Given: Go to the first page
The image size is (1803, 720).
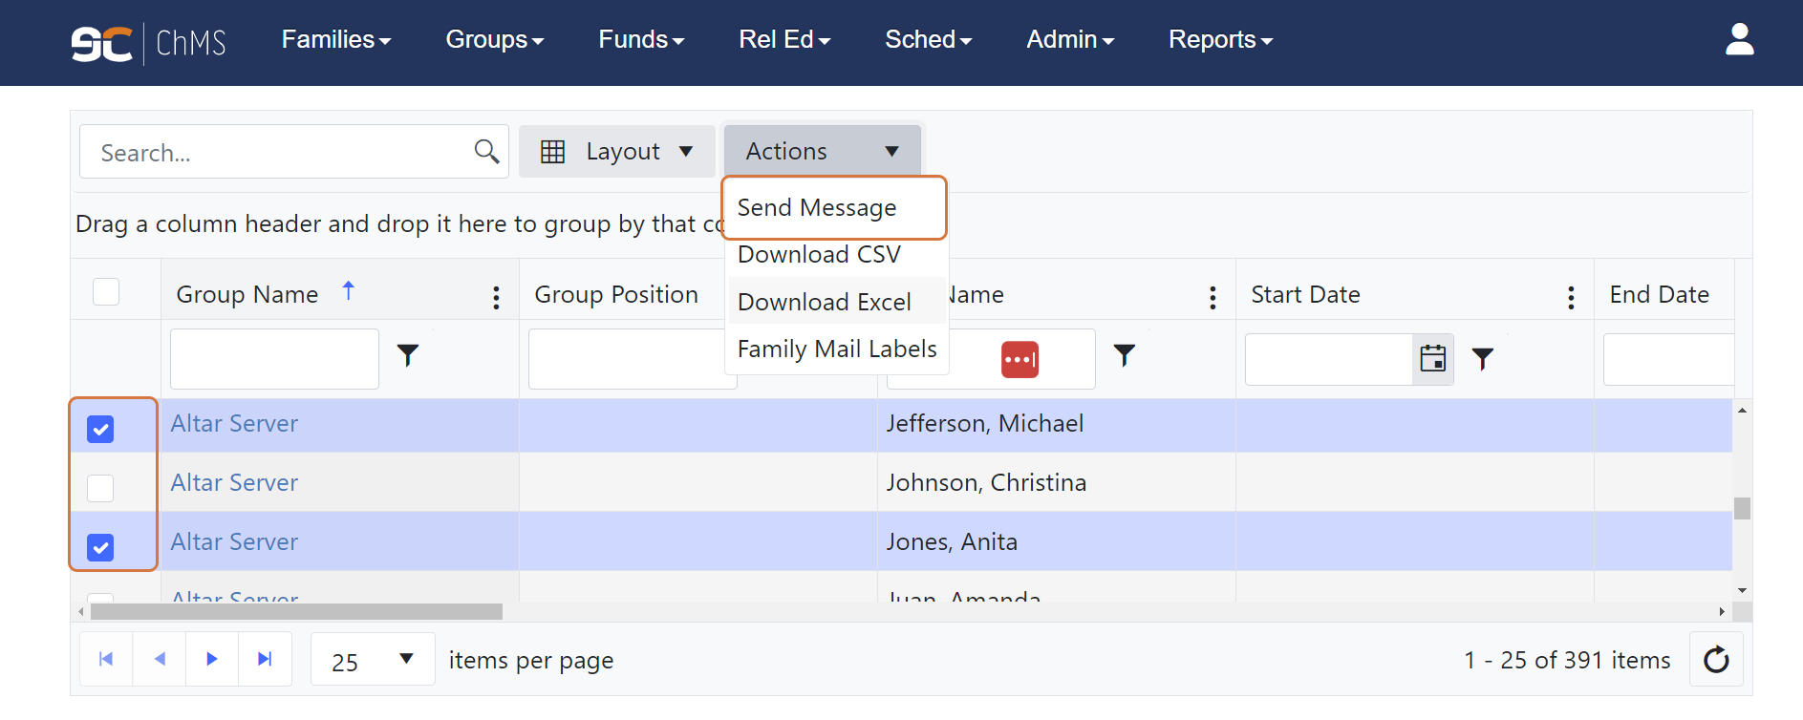Looking at the screenshot, I should click(106, 659).
